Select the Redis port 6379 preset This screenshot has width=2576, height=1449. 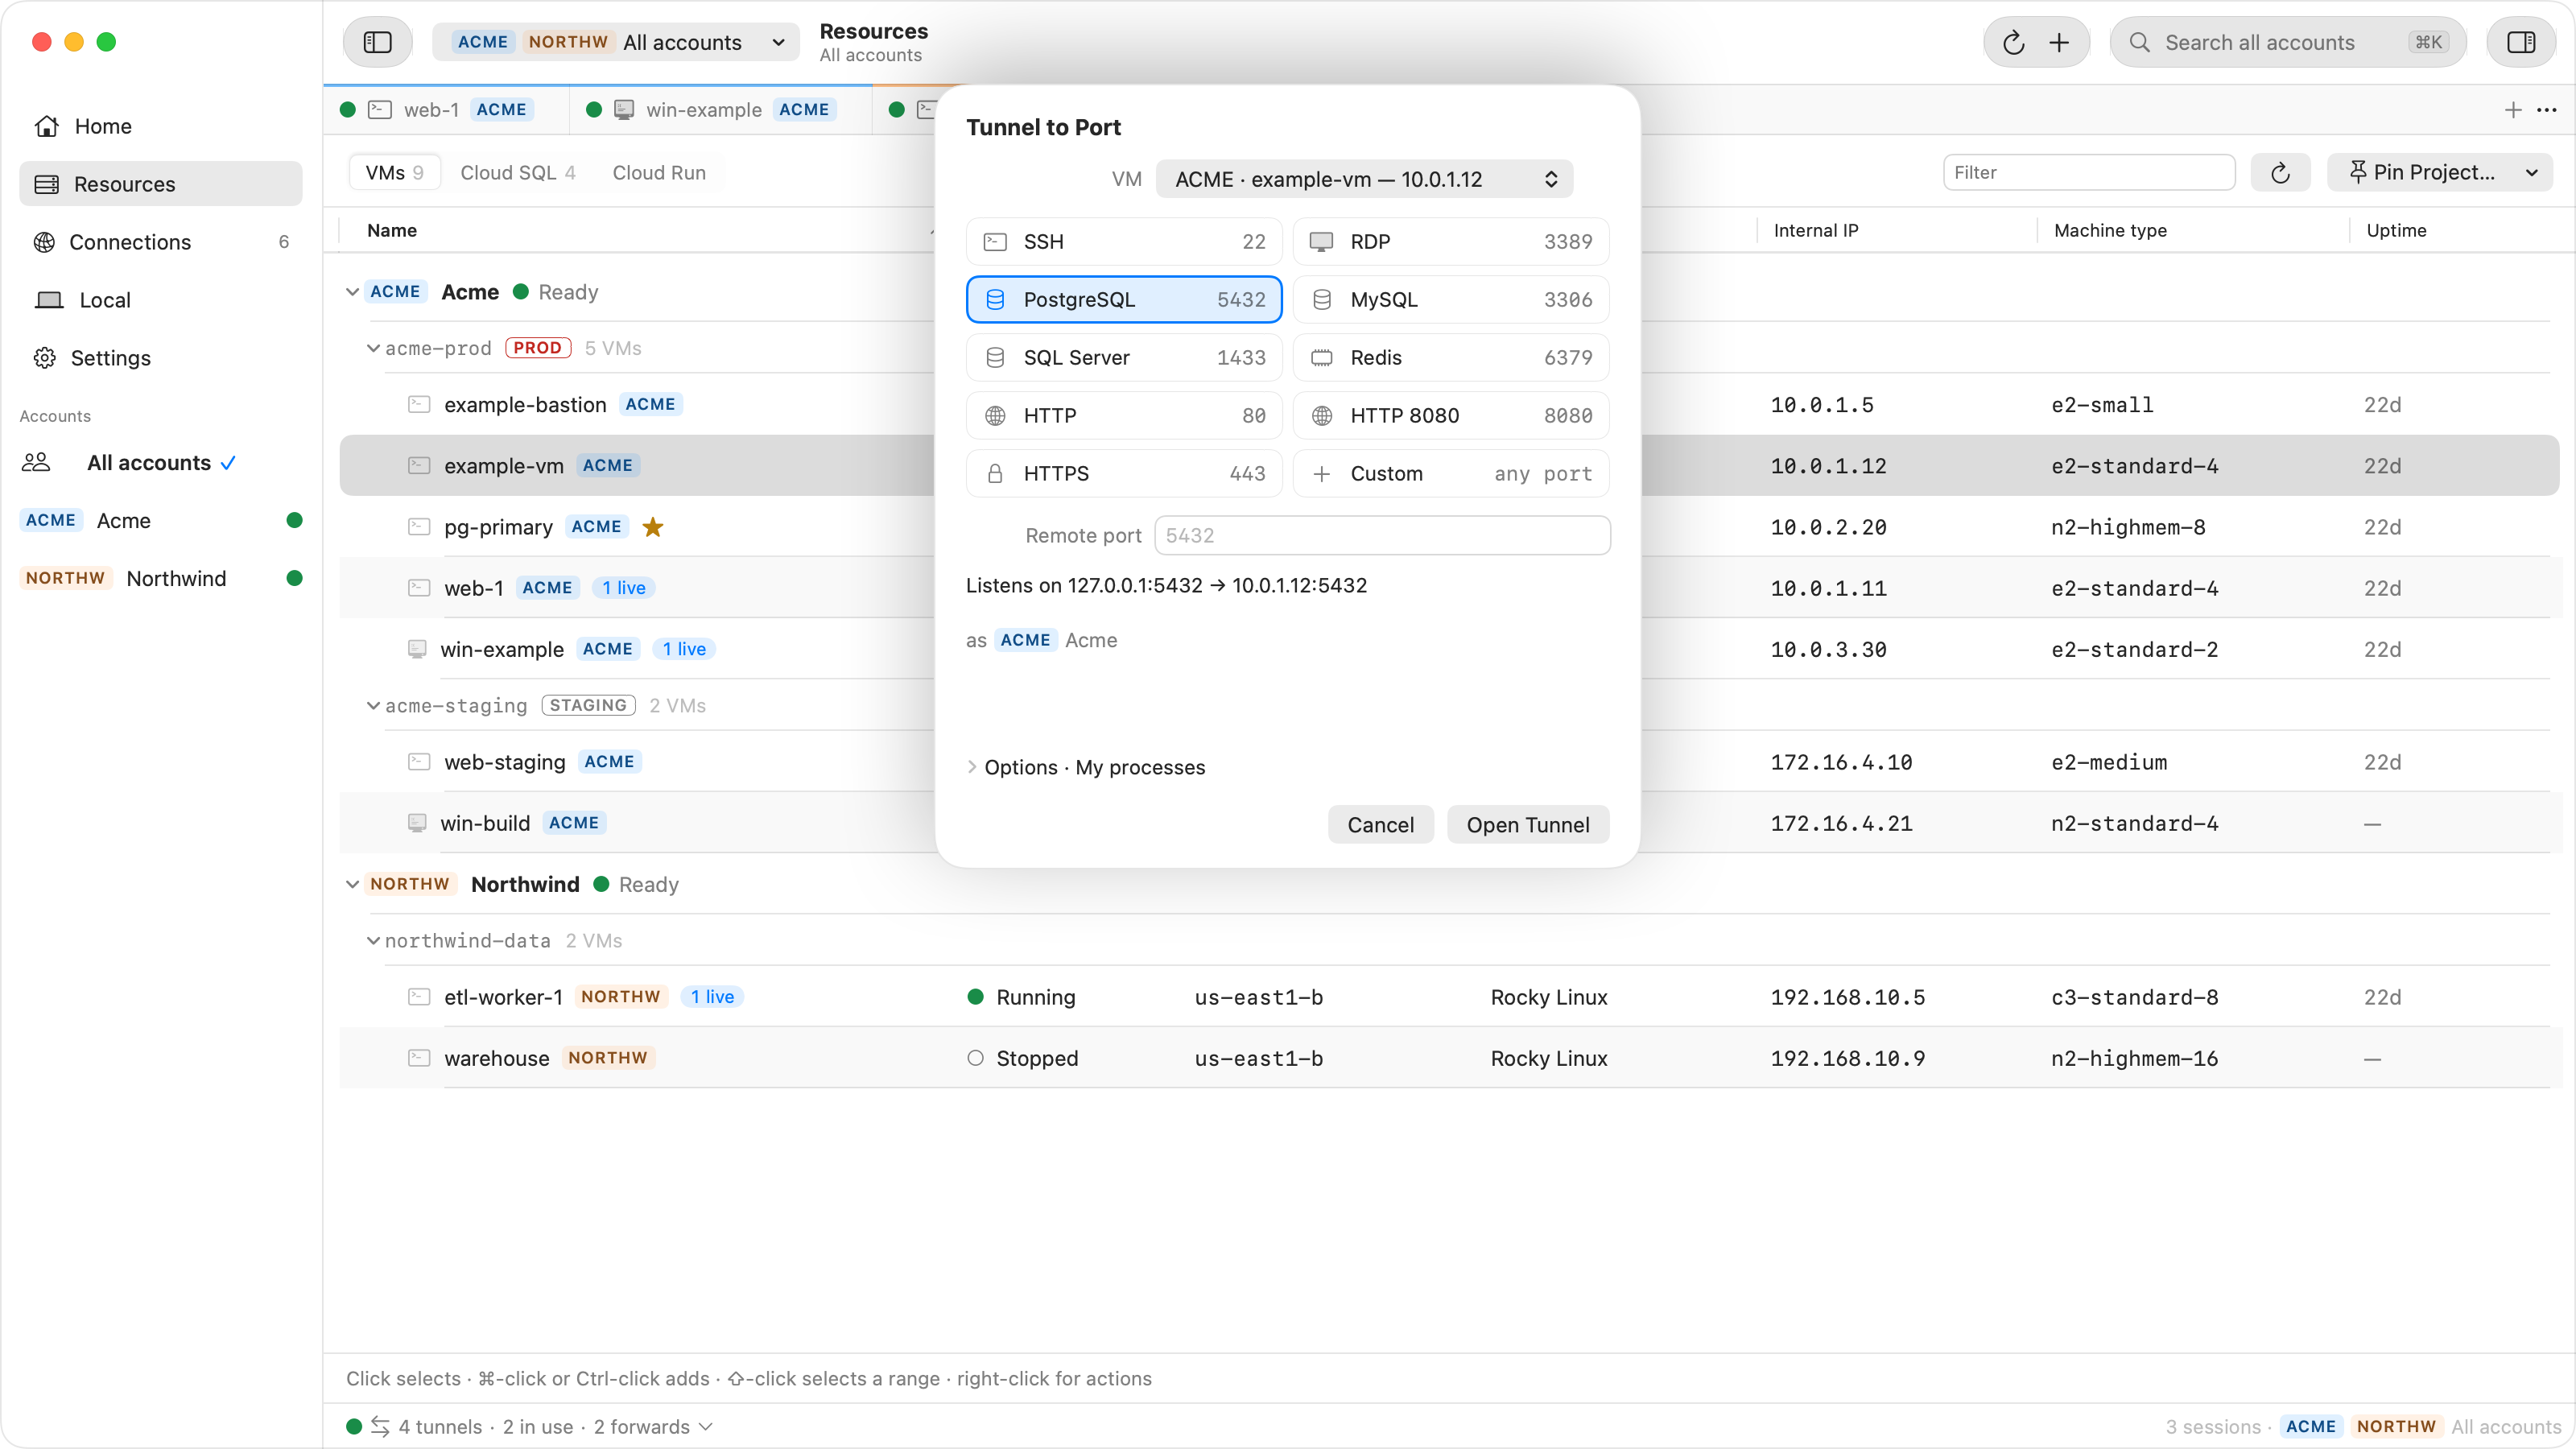tap(1451, 358)
